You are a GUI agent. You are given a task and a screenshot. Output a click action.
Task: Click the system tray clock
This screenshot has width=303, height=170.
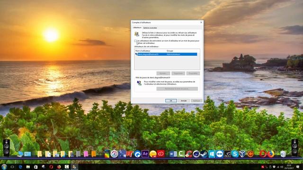tap(290, 167)
